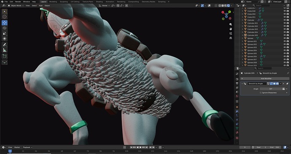
Task: Disable Cylinder.001 in renders via camera icon
Action: pos(288,23)
